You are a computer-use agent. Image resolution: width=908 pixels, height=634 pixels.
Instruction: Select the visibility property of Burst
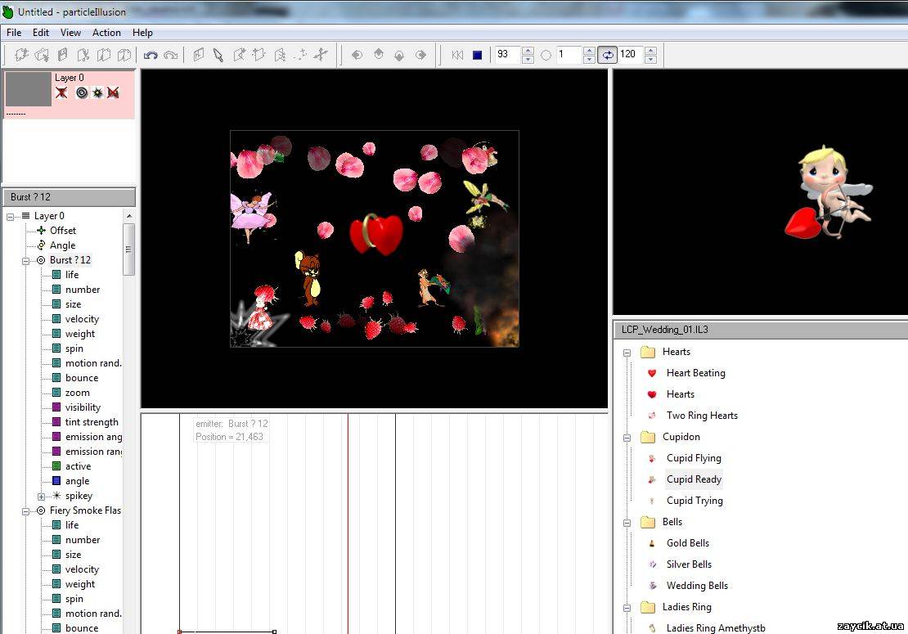pos(83,407)
